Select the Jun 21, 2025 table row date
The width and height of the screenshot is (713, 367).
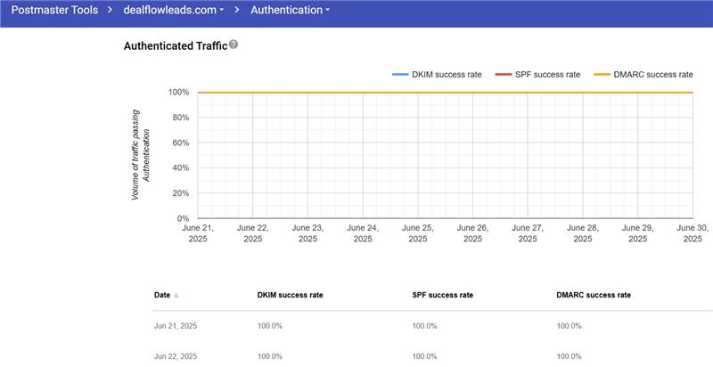coord(175,326)
